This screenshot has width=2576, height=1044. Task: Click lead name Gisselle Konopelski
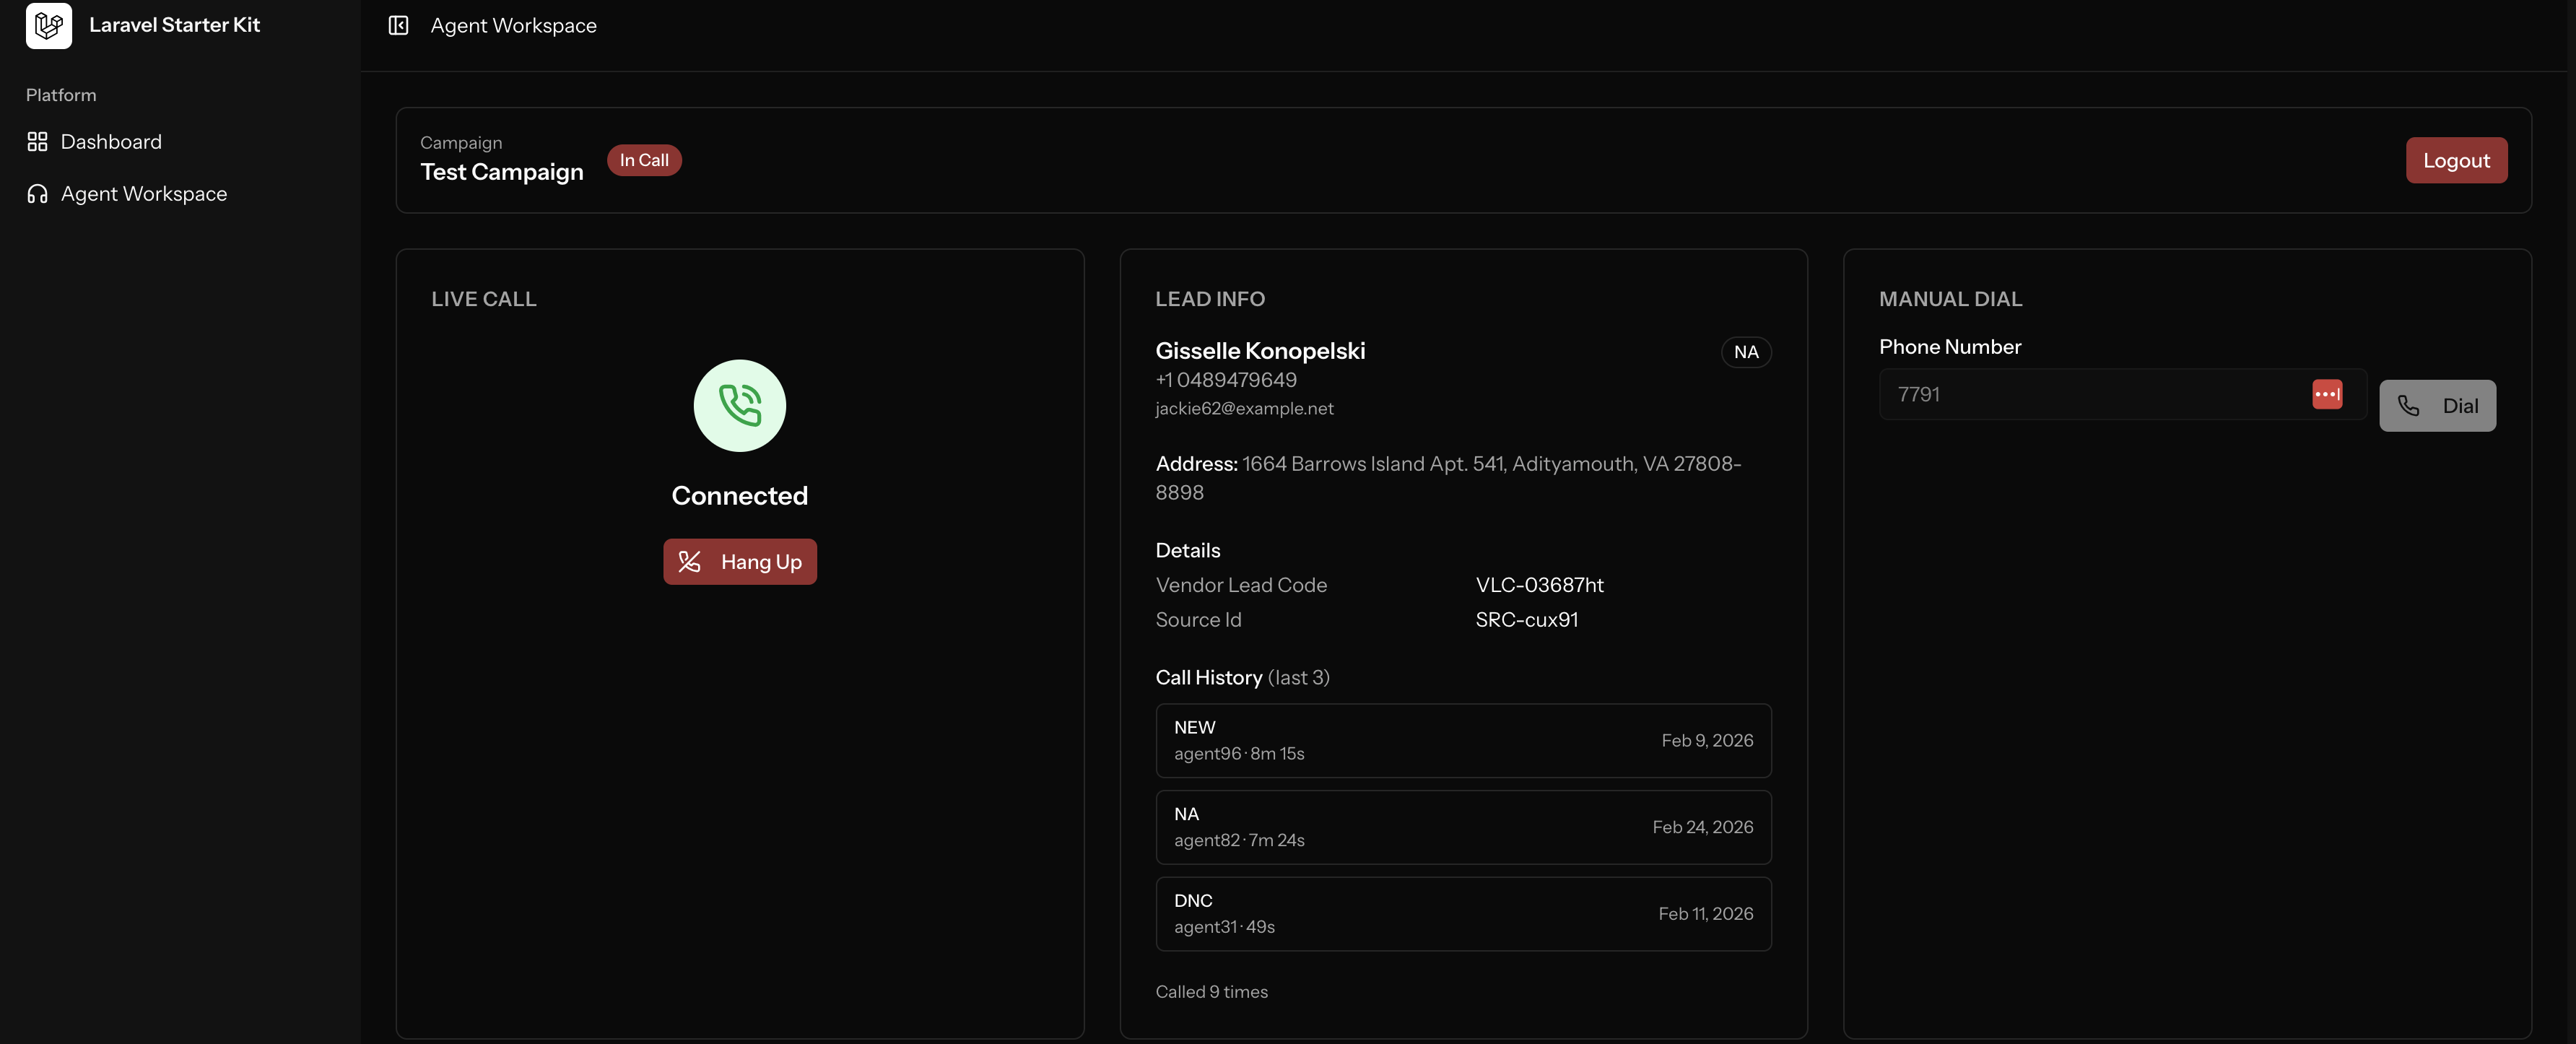[x=1260, y=351]
